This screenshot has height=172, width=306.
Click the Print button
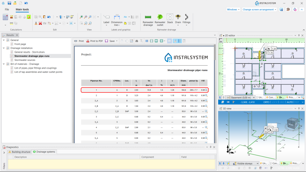click(79, 41)
